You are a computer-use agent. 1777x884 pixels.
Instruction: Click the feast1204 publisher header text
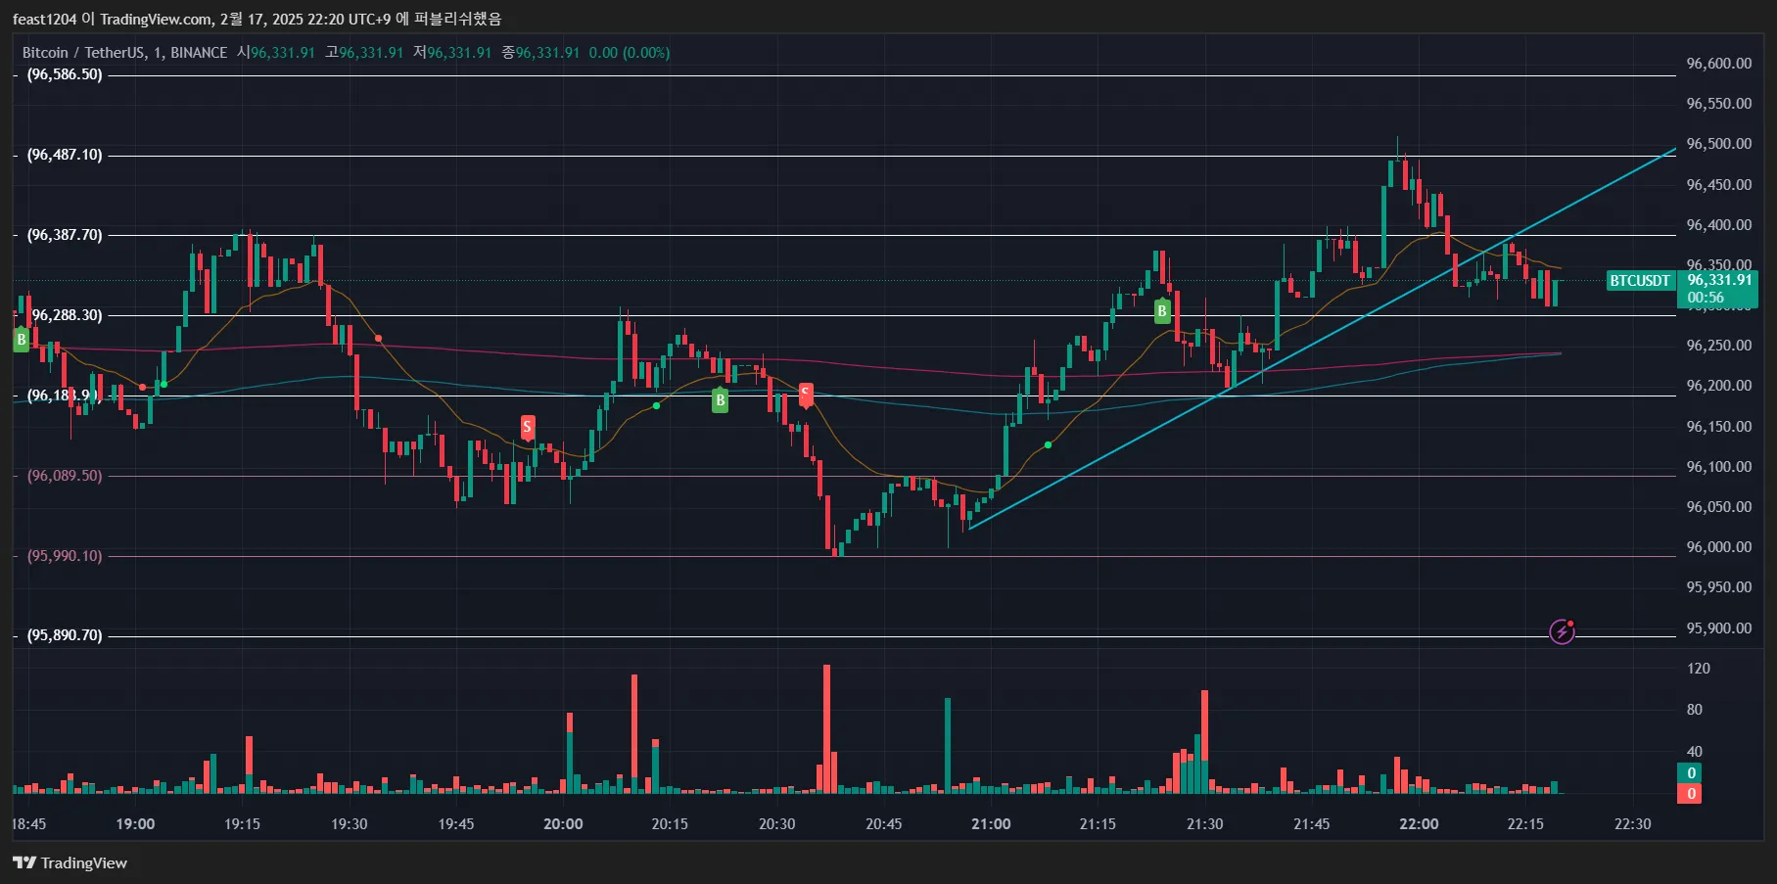257,19
